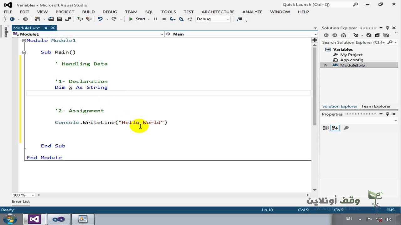401x225 pixels.
Task: Open the Property Pages wrench icon
Action: 346,128
